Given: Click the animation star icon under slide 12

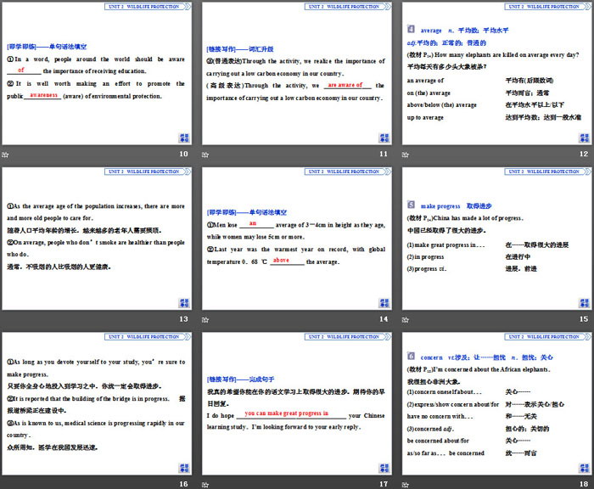Looking at the screenshot, I should (406, 155).
